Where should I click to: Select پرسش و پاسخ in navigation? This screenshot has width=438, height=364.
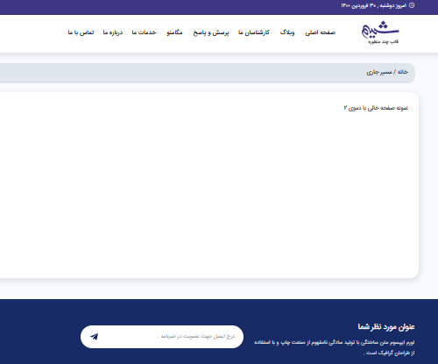(211, 32)
